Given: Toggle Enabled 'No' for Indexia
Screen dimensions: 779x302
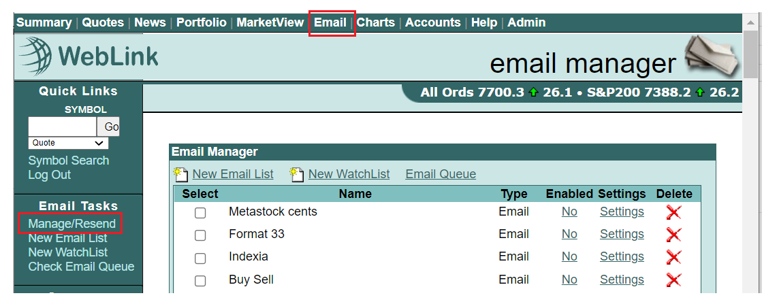Looking at the screenshot, I should click(569, 257).
